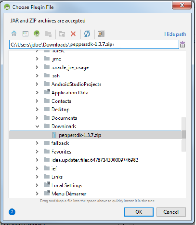The height and width of the screenshot is (225, 196).
Task: Click the Desktop folder icon in tree
Action: 47,109
